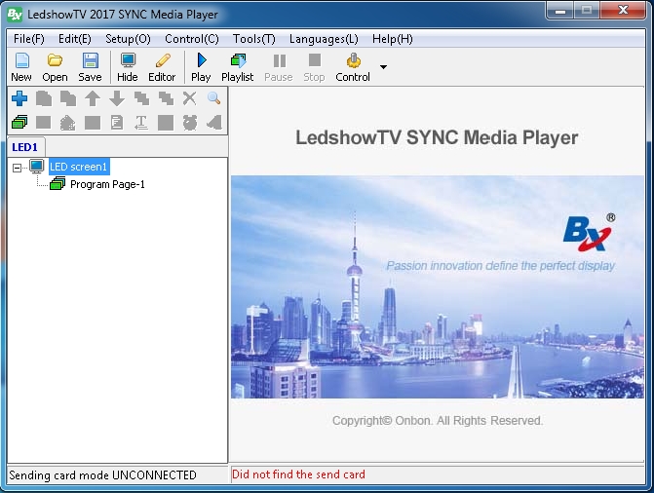Screen dimensions: 654x493
Task: Open the Tools(T) menu
Action: (x=254, y=39)
